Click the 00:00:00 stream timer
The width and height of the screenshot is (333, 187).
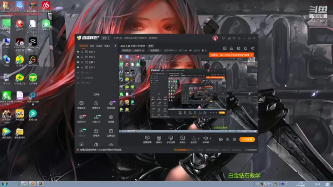pyautogui.click(x=251, y=150)
